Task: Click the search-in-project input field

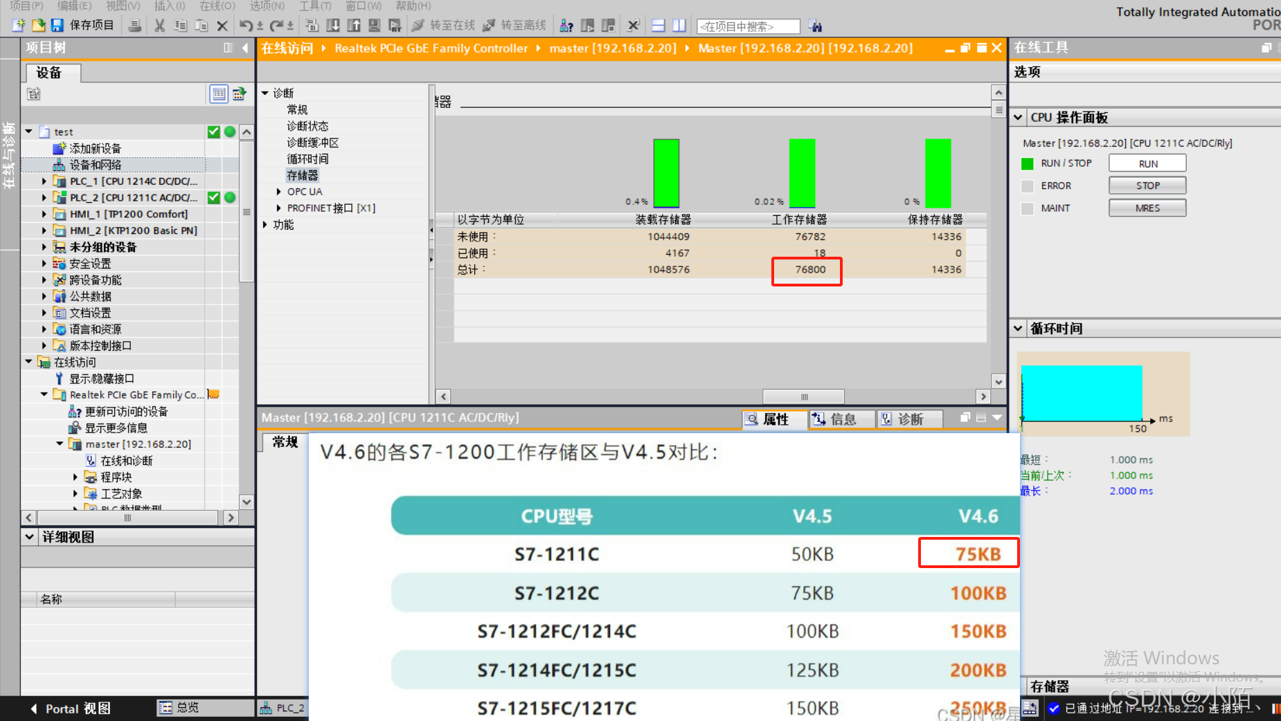Action: [x=749, y=26]
